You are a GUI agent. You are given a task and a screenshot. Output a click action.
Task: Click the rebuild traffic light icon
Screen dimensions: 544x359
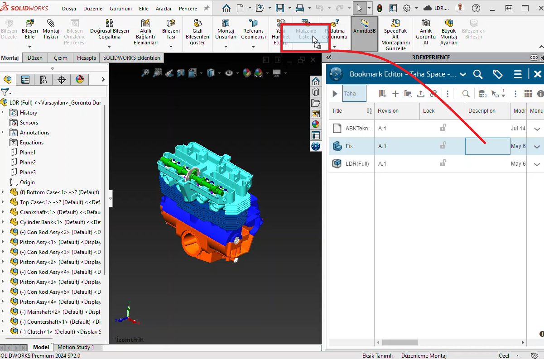point(379,8)
